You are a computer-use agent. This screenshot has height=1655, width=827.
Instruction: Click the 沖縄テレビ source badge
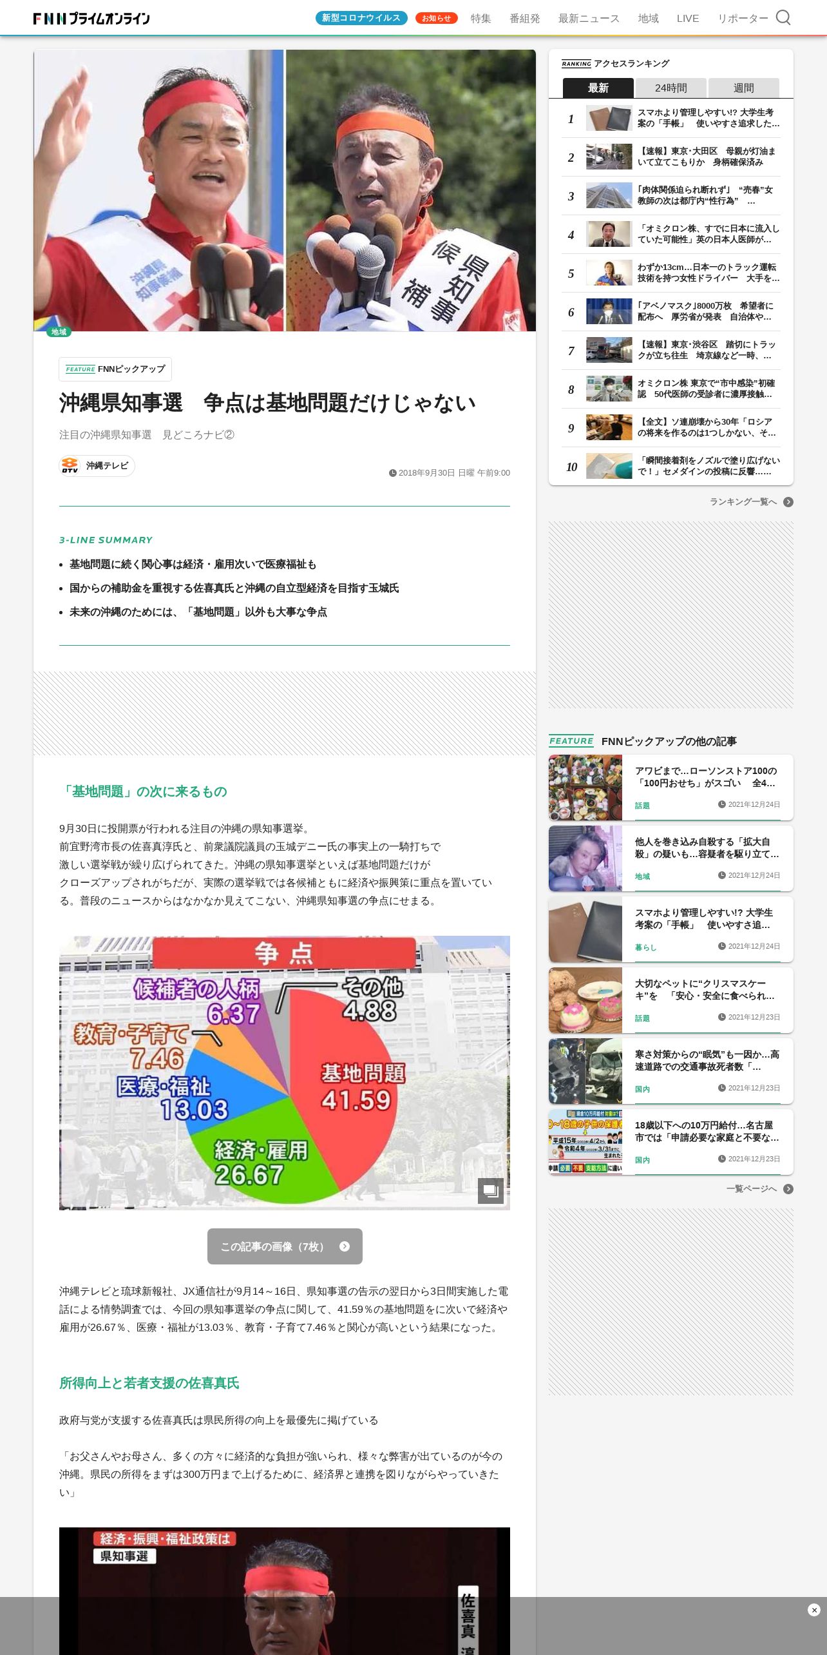tap(97, 465)
